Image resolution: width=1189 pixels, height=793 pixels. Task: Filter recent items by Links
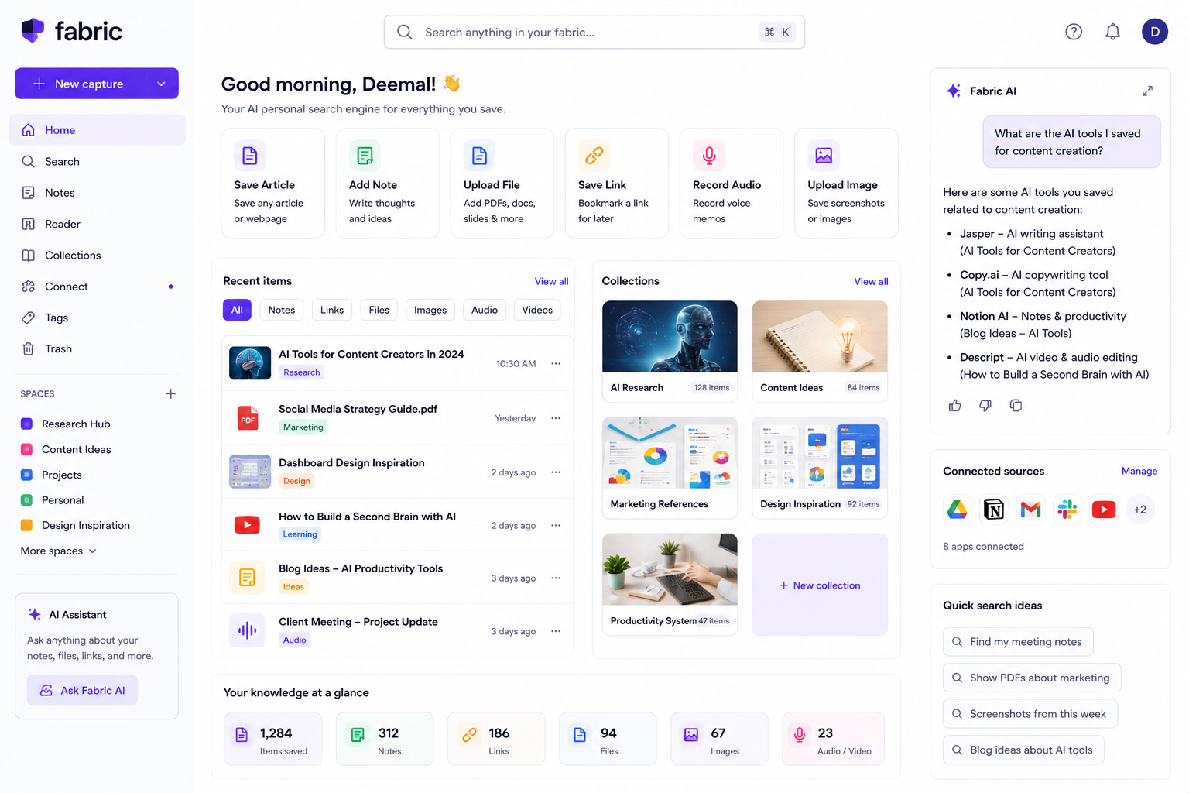pos(332,310)
